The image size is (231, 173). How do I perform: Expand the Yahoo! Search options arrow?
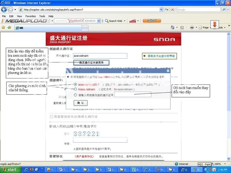[98, 21]
